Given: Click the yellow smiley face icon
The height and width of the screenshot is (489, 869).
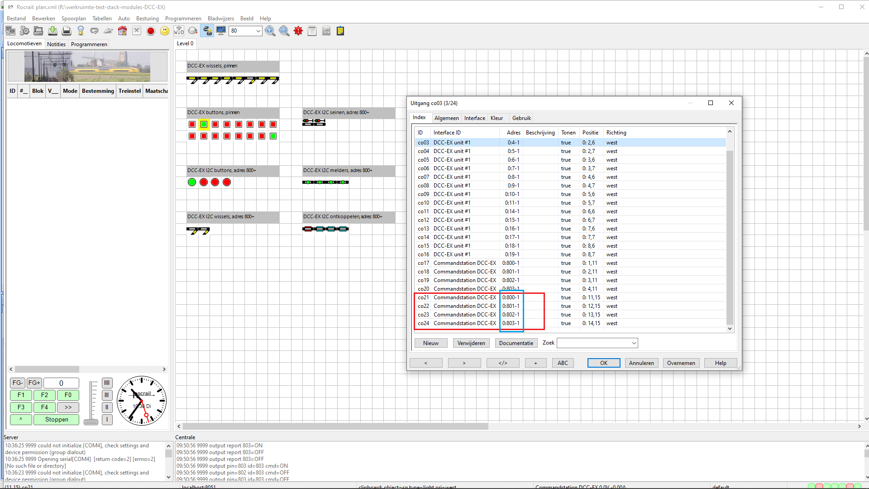Looking at the screenshot, I should pyautogui.click(x=165, y=31).
